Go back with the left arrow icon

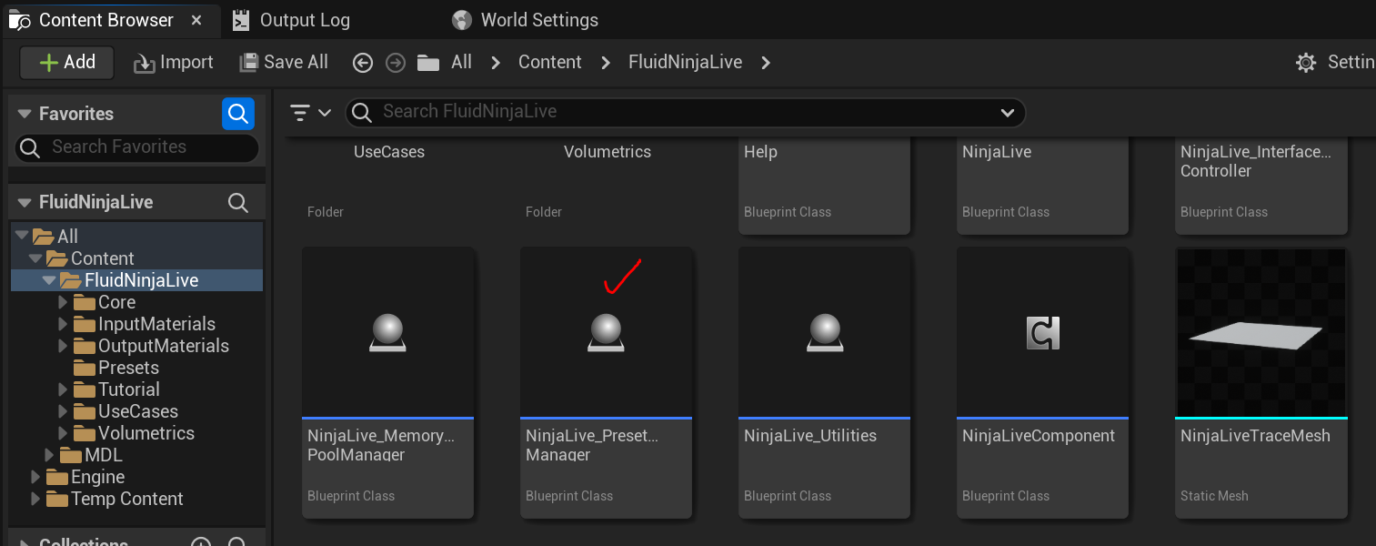point(363,62)
